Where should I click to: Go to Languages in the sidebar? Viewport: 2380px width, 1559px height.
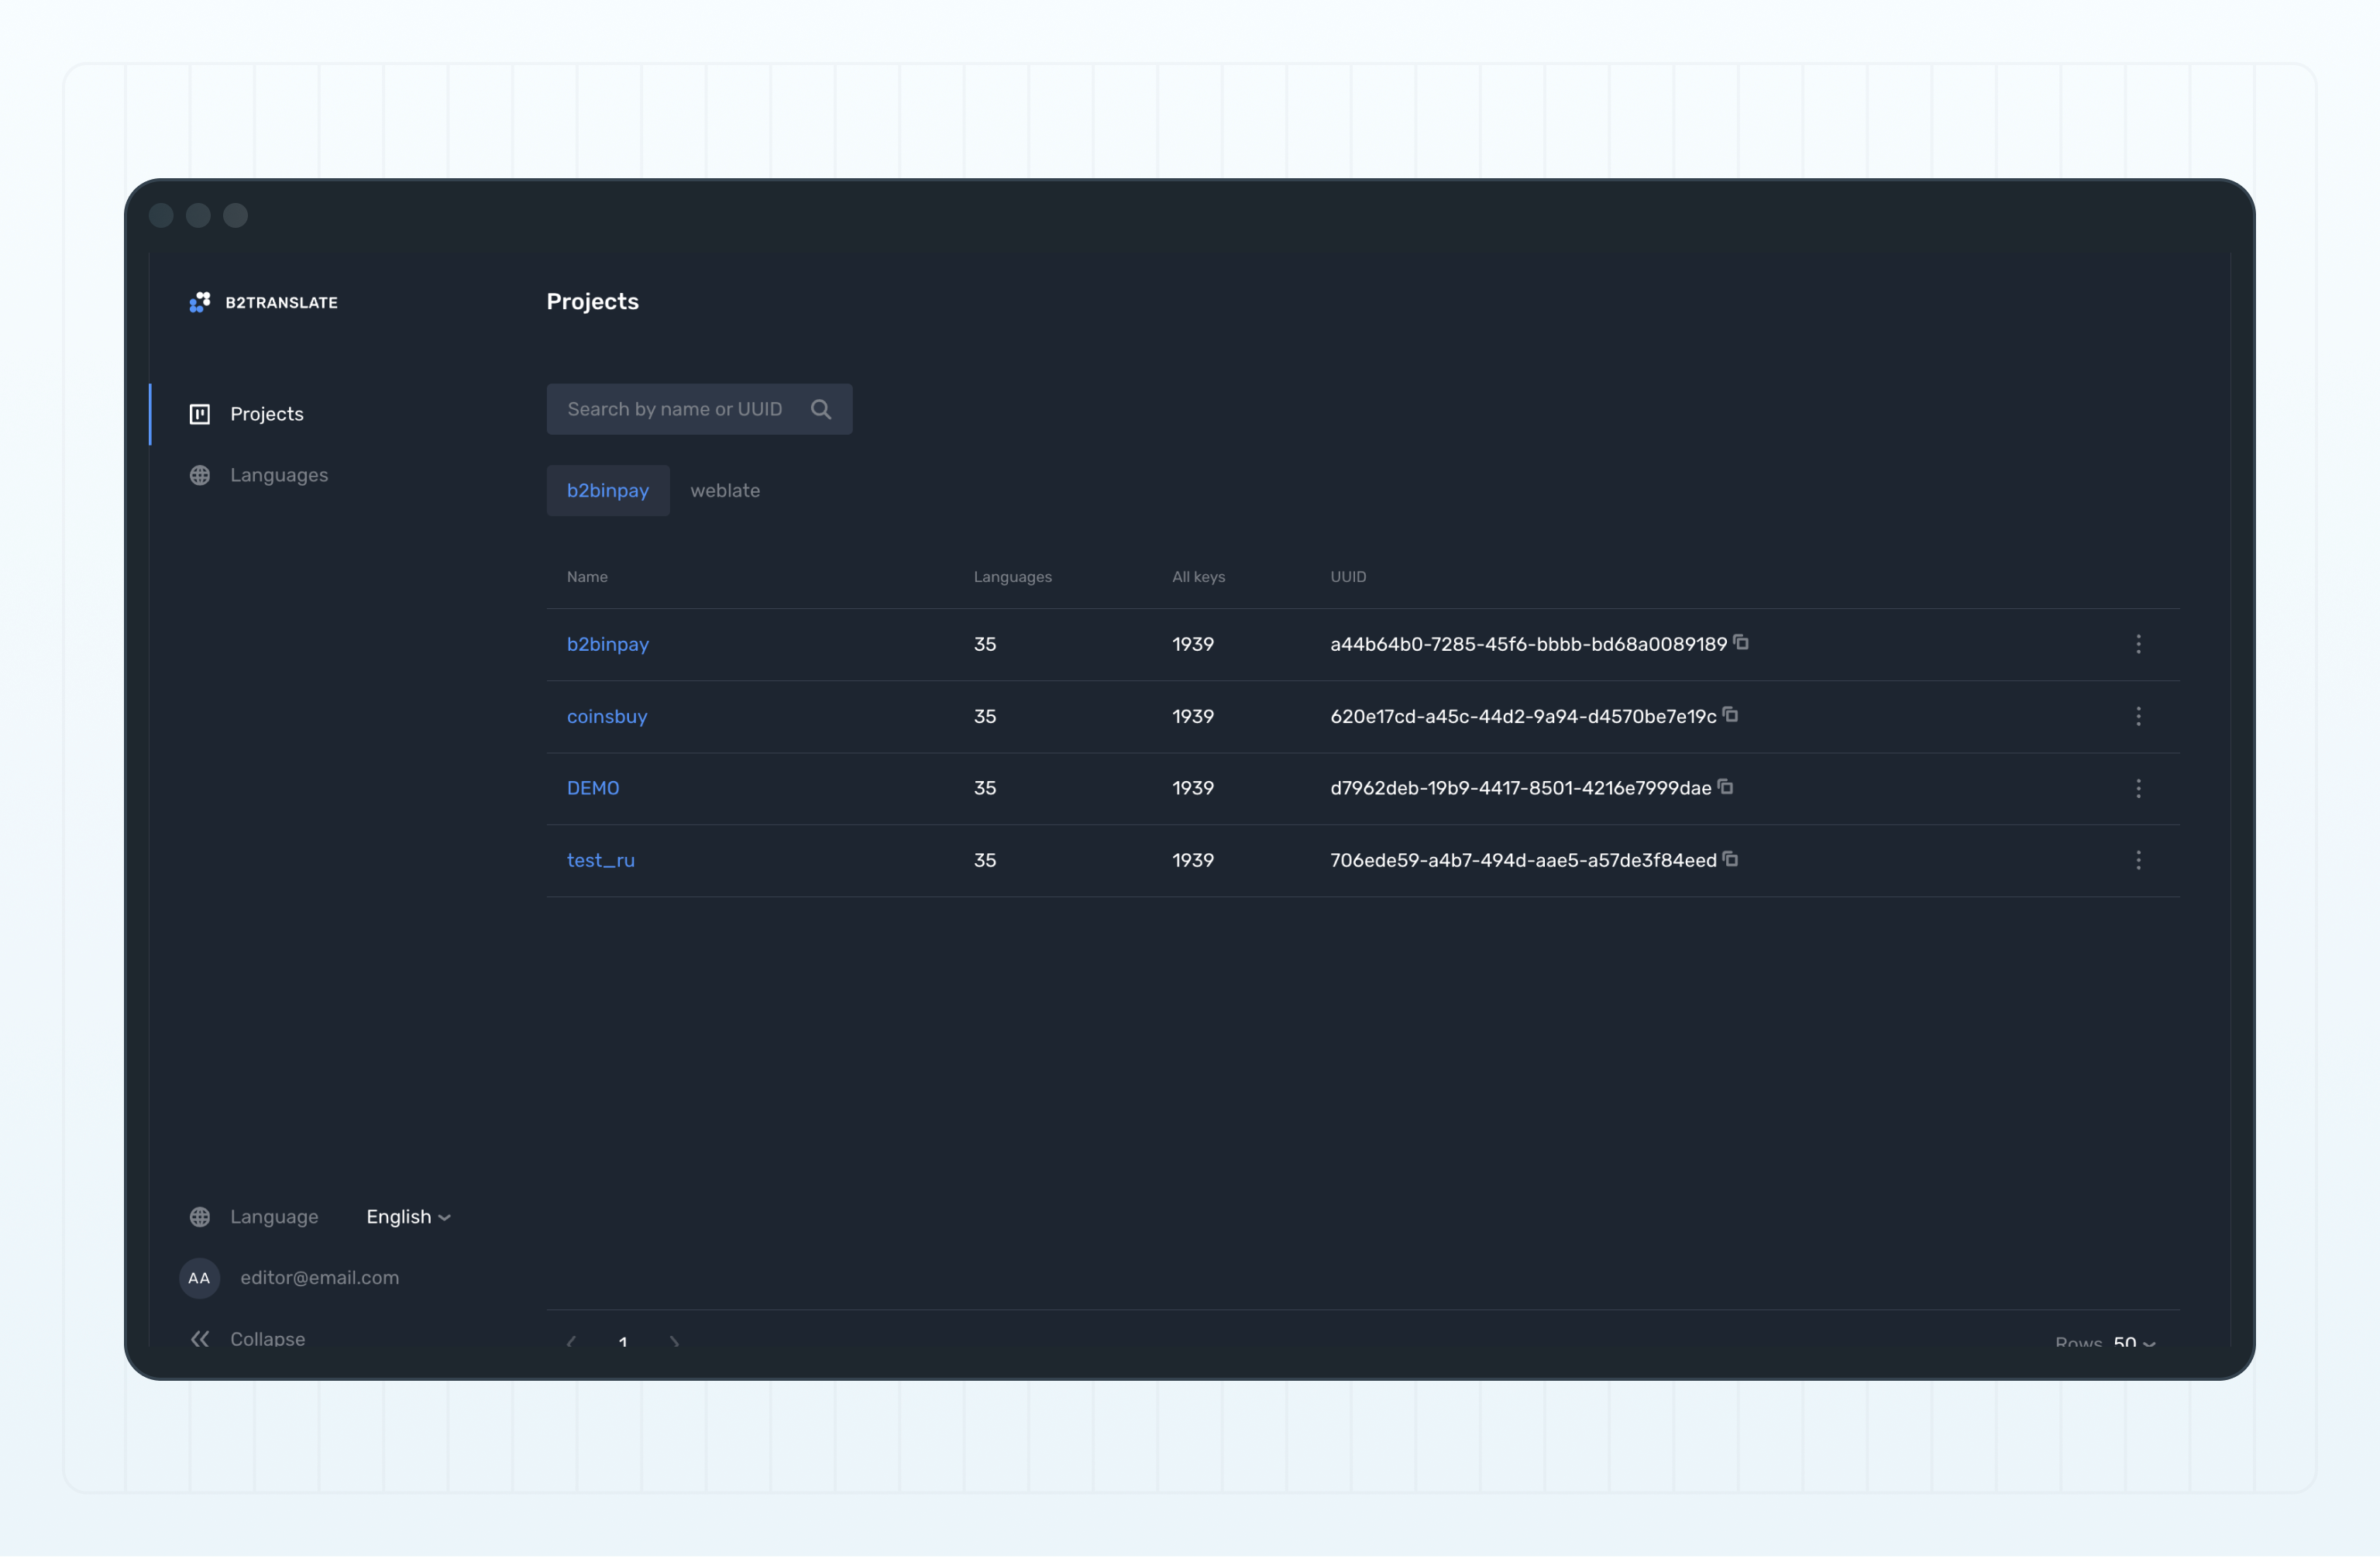point(279,475)
